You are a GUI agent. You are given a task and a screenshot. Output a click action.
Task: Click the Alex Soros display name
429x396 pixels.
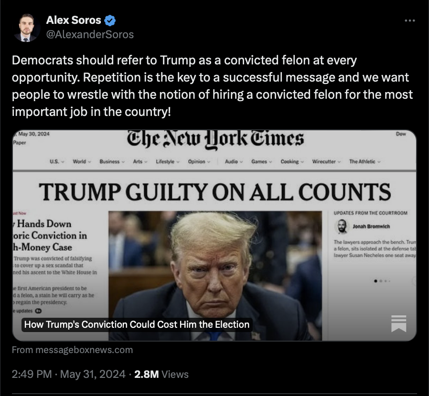74,20
